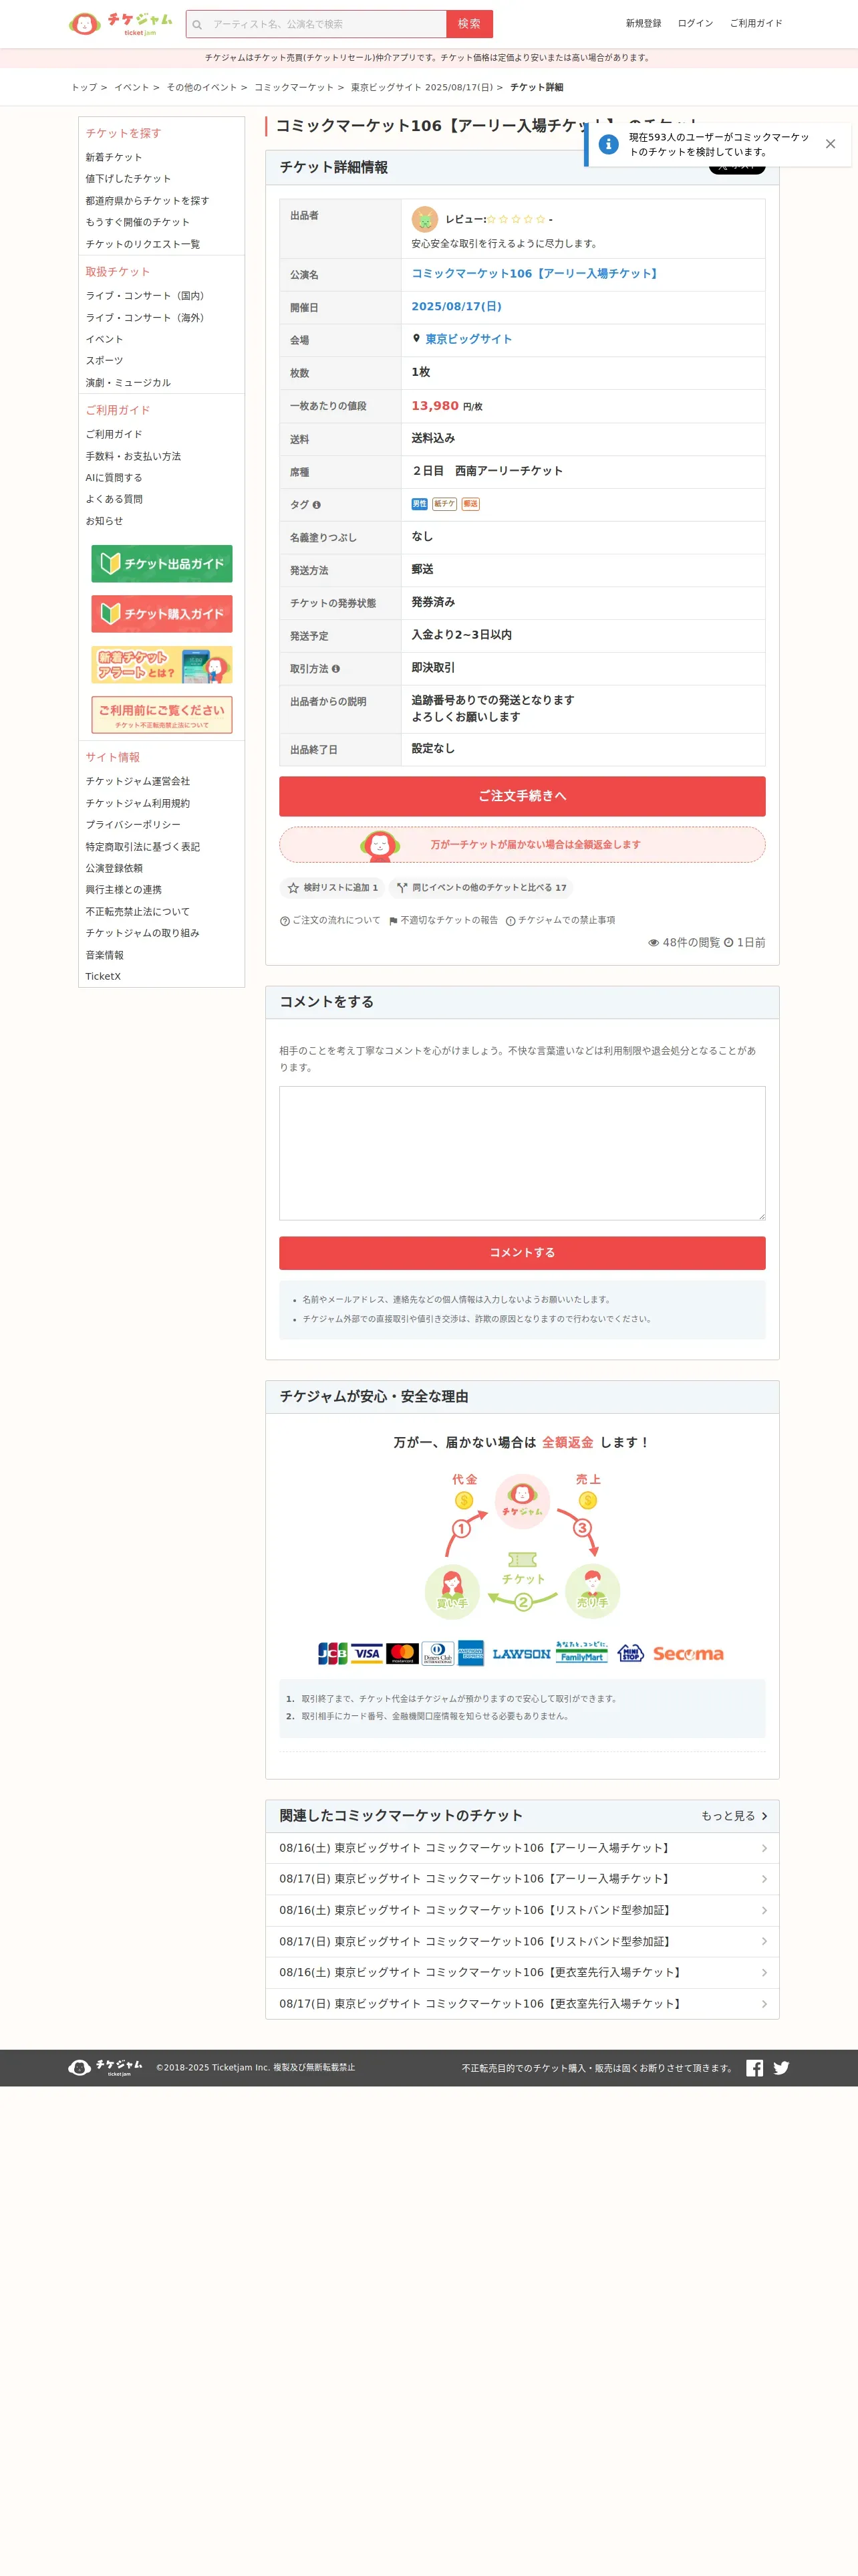
Task: Open 新規登録 in header
Action: [643, 23]
